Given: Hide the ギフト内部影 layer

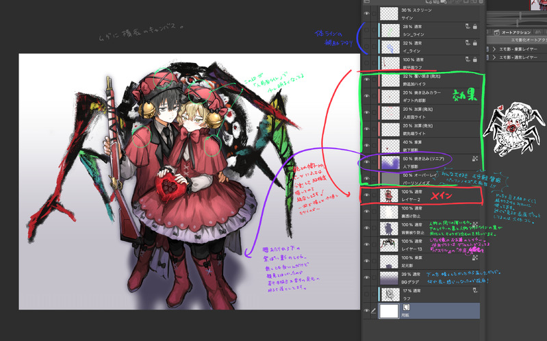Looking at the screenshot, I should [x=366, y=96].
